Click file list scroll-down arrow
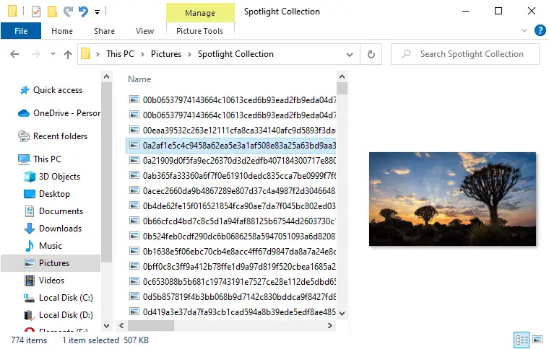Viewport: 549px width, 349px height. tap(342, 314)
